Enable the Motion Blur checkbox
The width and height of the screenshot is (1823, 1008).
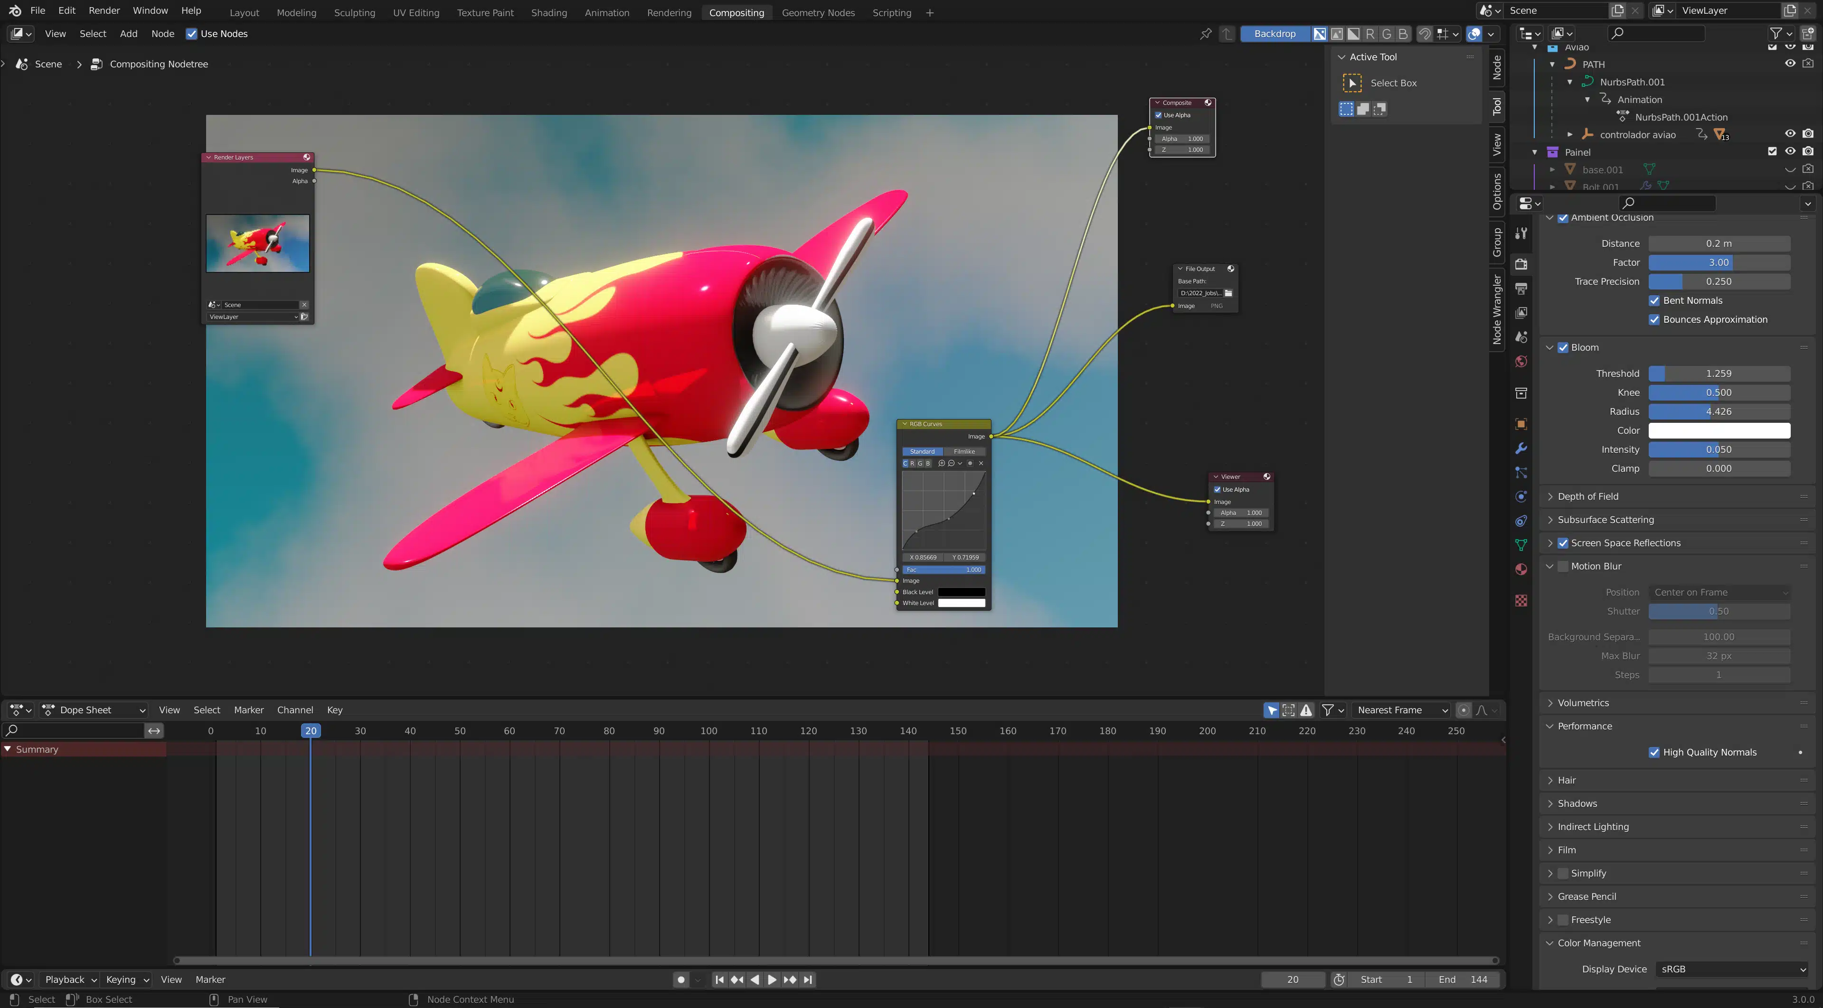[1563, 566]
